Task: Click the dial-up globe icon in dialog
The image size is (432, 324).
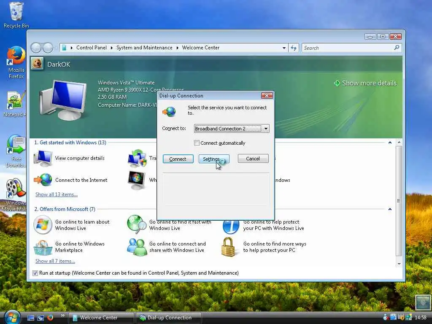Action: click(x=169, y=111)
